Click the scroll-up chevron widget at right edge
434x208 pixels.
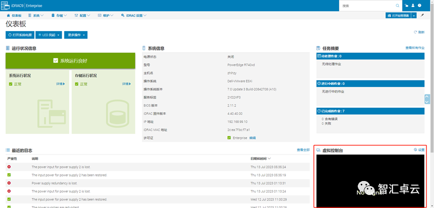427,96
